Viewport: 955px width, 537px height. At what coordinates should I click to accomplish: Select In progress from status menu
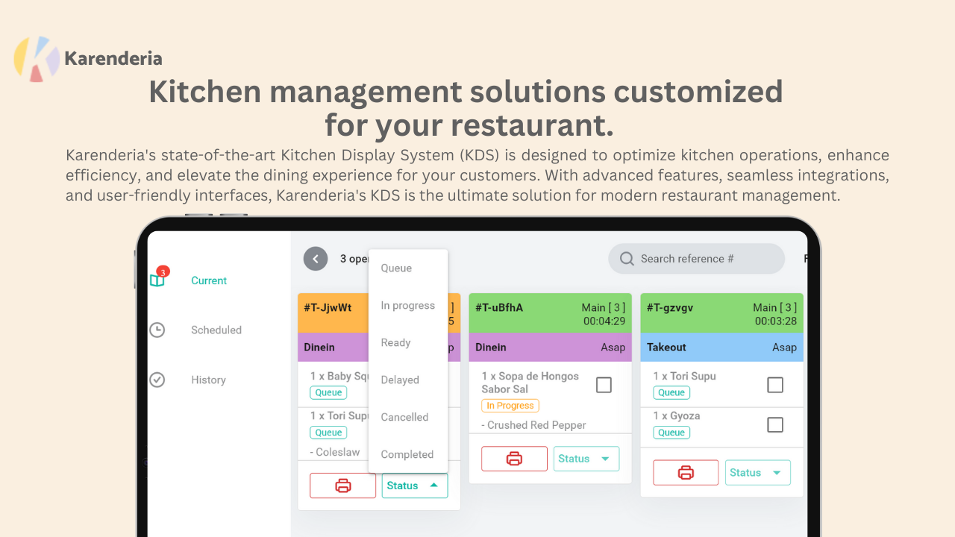point(407,305)
